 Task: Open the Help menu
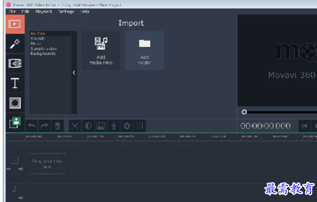coord(85,11)
